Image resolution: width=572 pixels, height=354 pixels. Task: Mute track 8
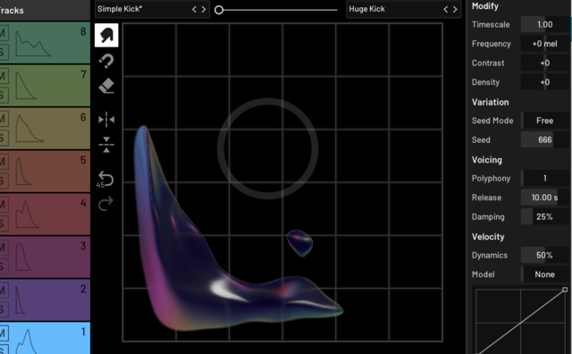(x=3, y=33)
